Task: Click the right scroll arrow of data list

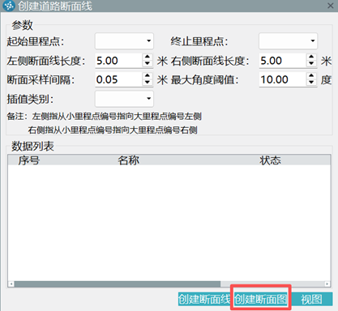Action: 327,284
